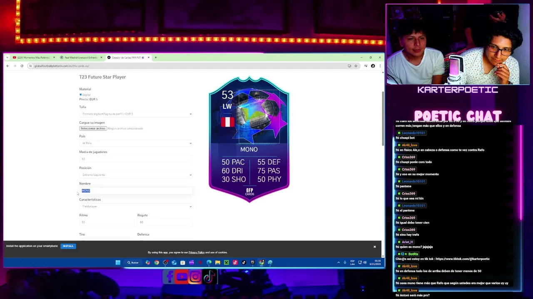533x299 pixels.
Task: Click the microphone icon in system tray
Action: (x=345, y=262)
